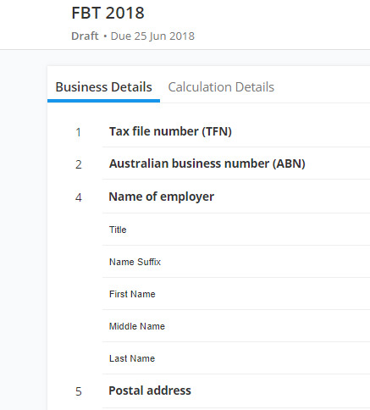Click item number 1 beside TFN
The image size is (370, 410).
pyautogui.click(x=79, y=132)
